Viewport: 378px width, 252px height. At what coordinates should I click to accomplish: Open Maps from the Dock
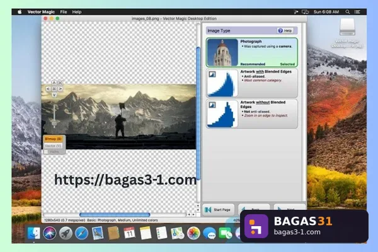(x=178, y=233)
